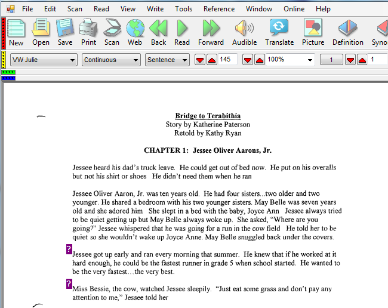
Task: Open the Edit menu
Action: (x=50, y=9)
